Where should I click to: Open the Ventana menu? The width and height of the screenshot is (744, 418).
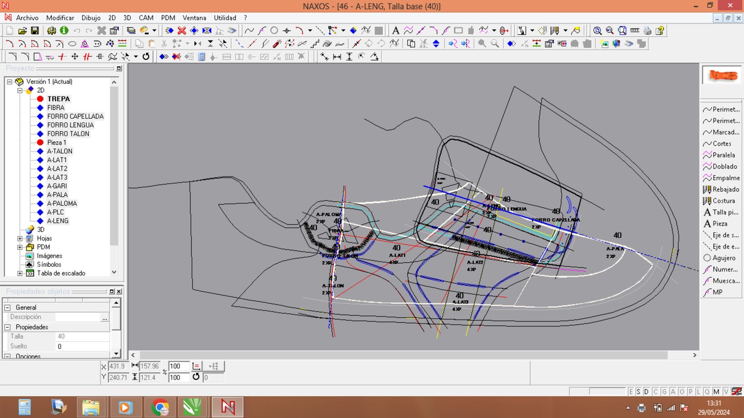point(194,18)
